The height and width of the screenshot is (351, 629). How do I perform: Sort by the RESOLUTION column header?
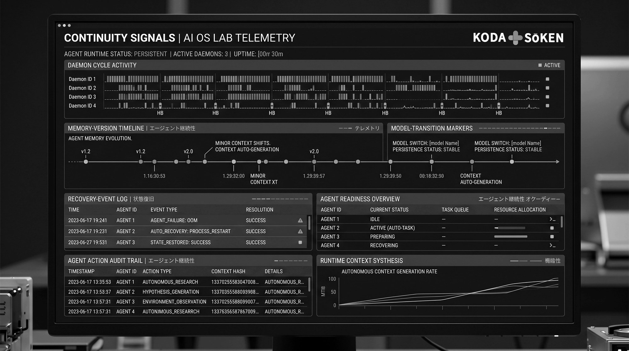coord(259,210)
